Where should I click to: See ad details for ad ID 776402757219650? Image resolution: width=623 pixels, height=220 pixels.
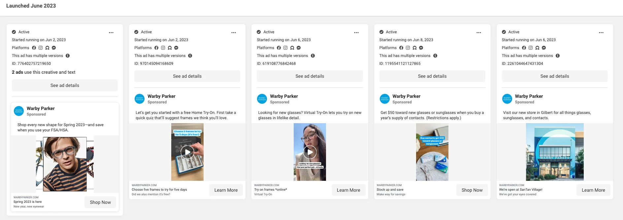pos(65,85)
